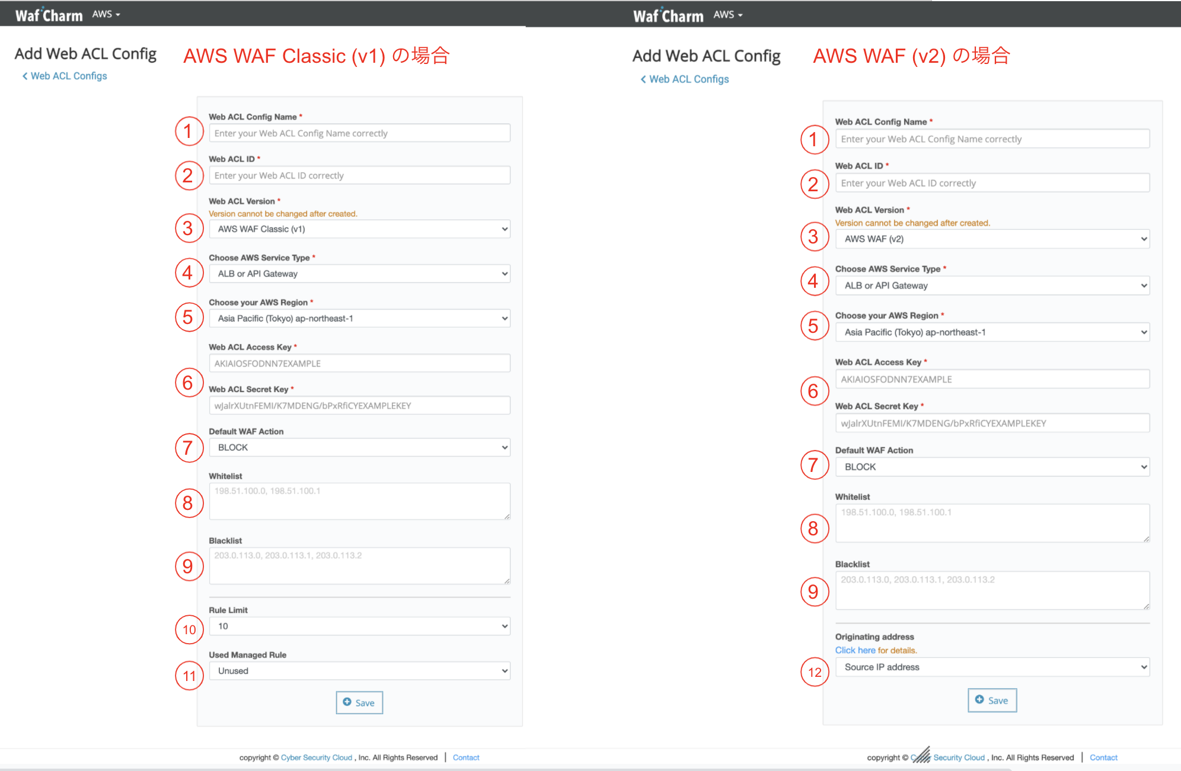Image resolution: width=1181 pixels, height=771 pixels.
Task: Click the plus icon on right Save button
Action: coord(979,700)
